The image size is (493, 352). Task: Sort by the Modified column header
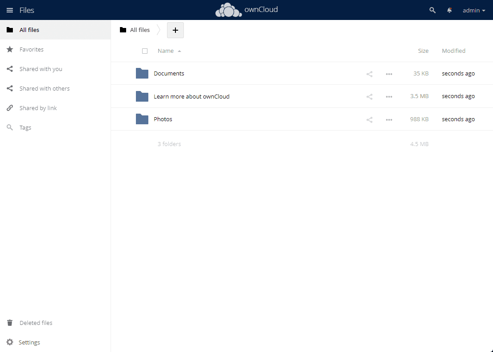coord(453,51)
